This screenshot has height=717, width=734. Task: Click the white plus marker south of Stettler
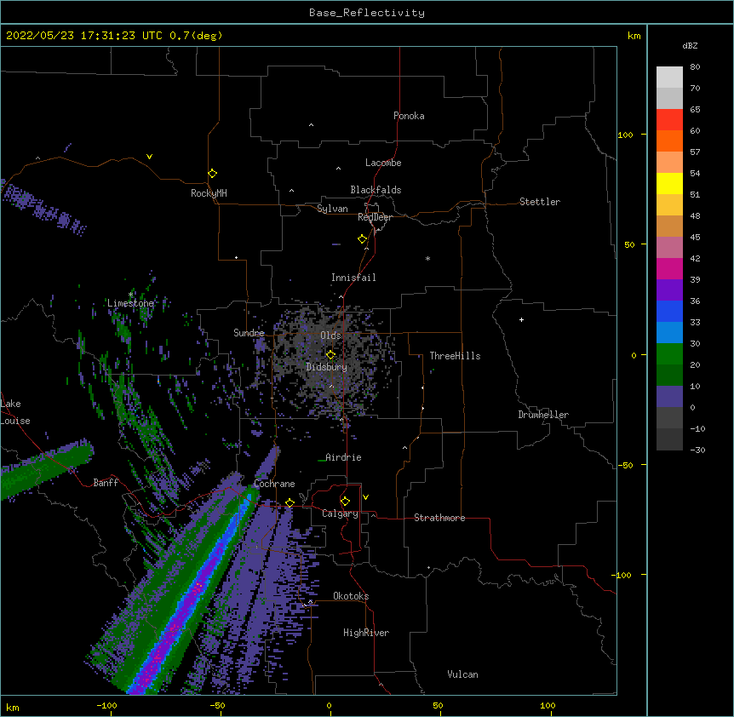pos(521,319)
